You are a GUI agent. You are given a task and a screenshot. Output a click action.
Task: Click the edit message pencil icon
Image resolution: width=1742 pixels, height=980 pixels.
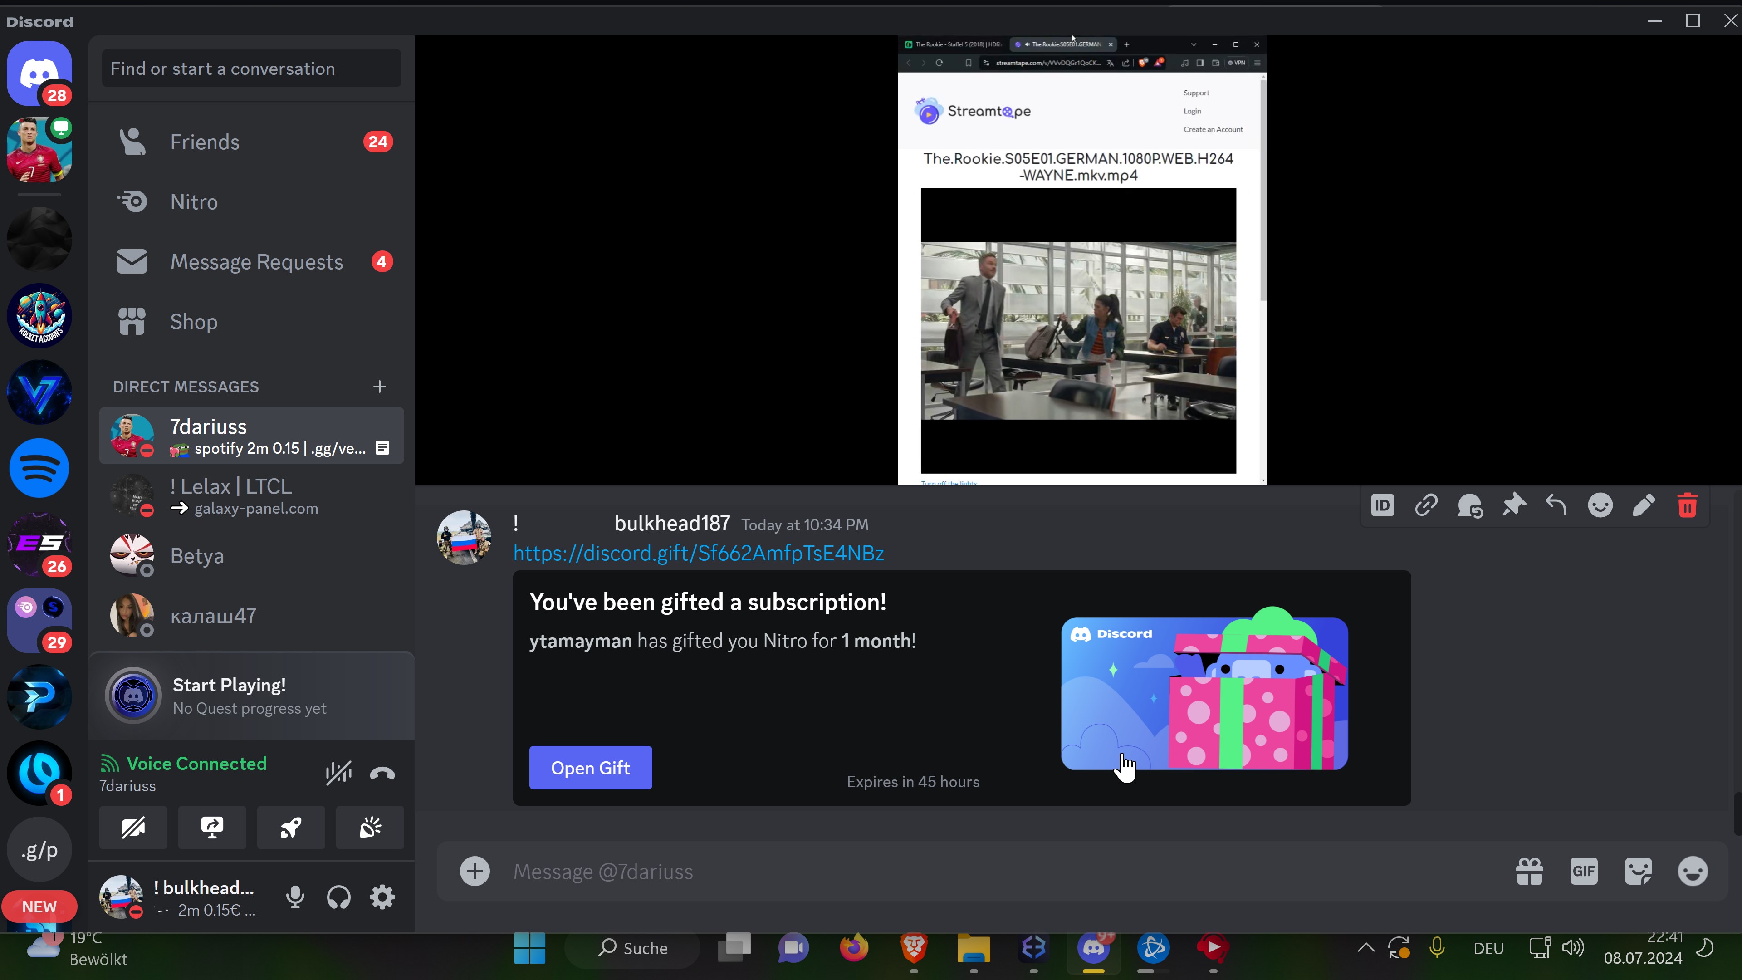(x=1644, y=505)
